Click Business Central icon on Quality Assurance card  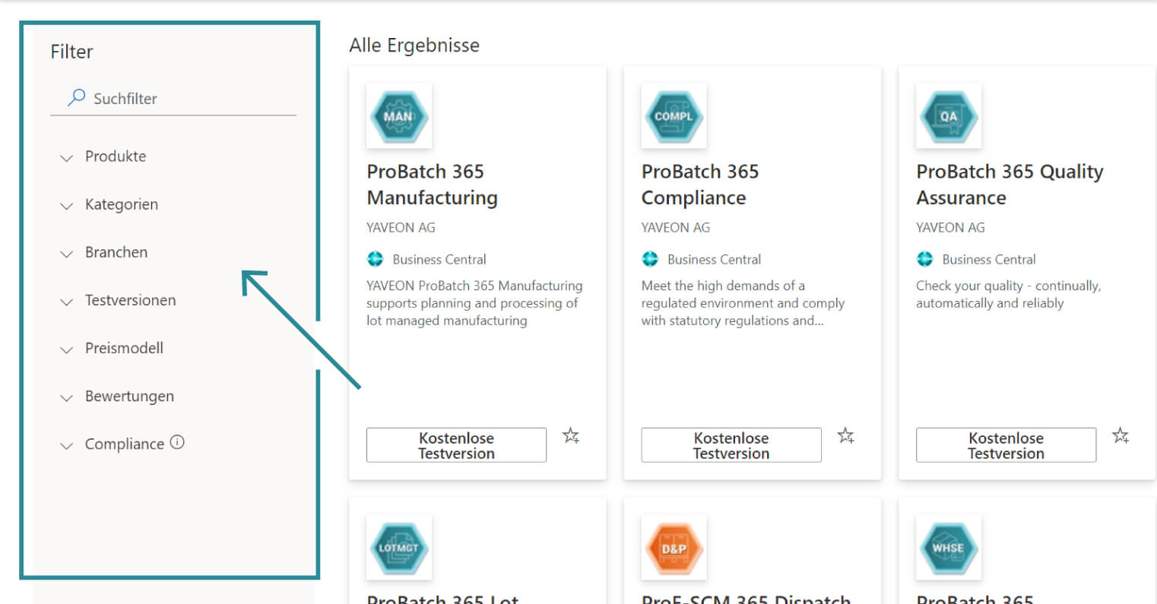pyautogui.click(x=924, y=259)
